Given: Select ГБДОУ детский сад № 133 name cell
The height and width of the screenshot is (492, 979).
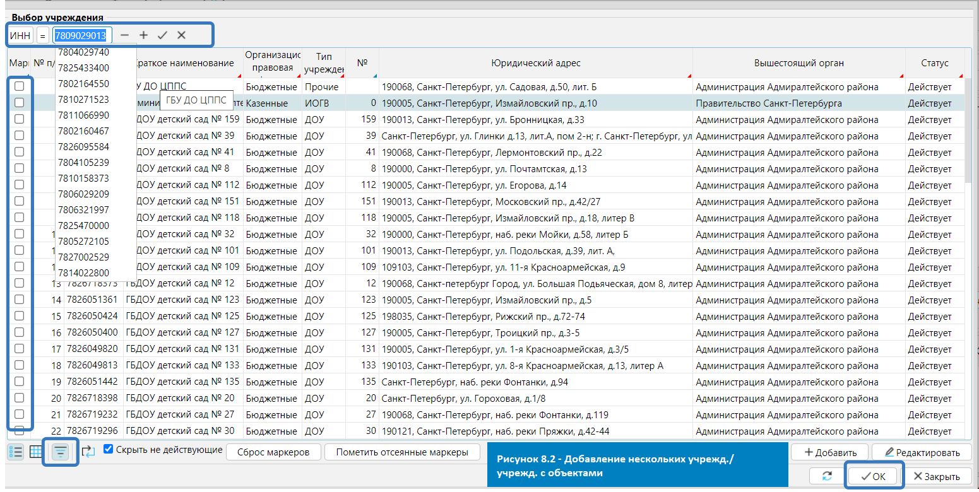Looking at the screenshot, I should (182, 365).
